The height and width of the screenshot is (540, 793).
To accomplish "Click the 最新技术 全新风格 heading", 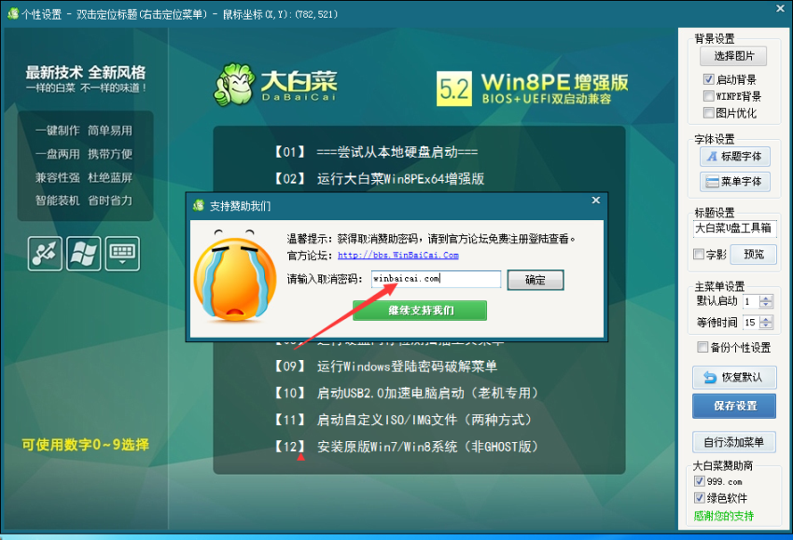I will (x=86, y=73).
